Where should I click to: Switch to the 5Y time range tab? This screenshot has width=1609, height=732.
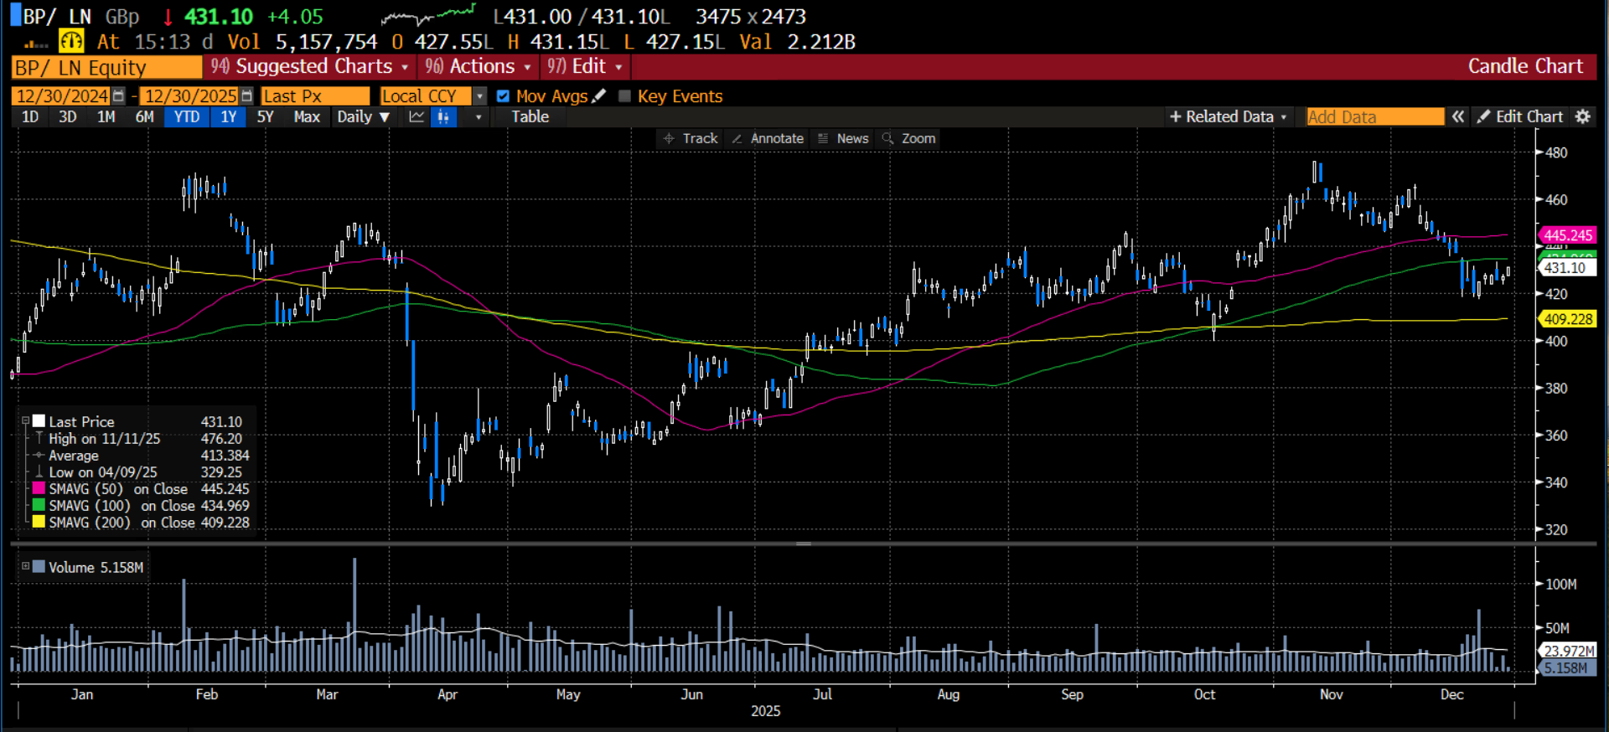(x=265, y=117)
